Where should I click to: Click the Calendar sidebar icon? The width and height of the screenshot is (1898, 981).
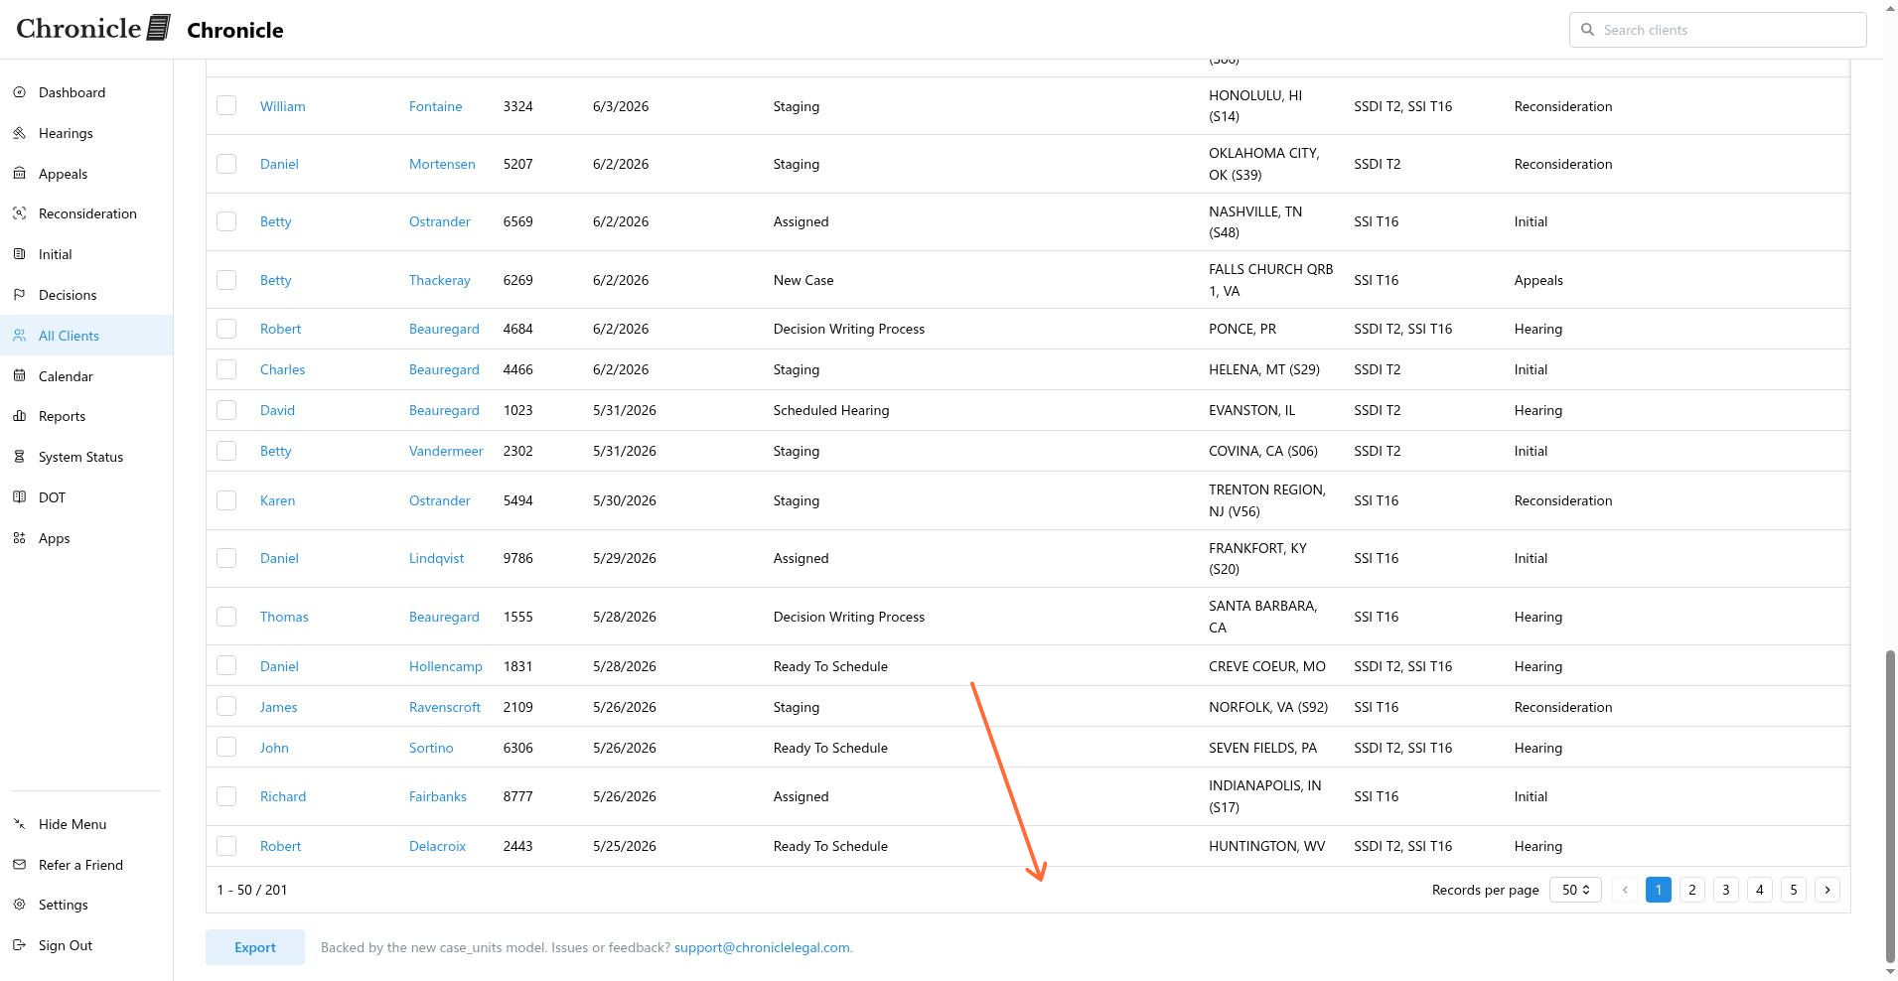[x=20, y=376]
